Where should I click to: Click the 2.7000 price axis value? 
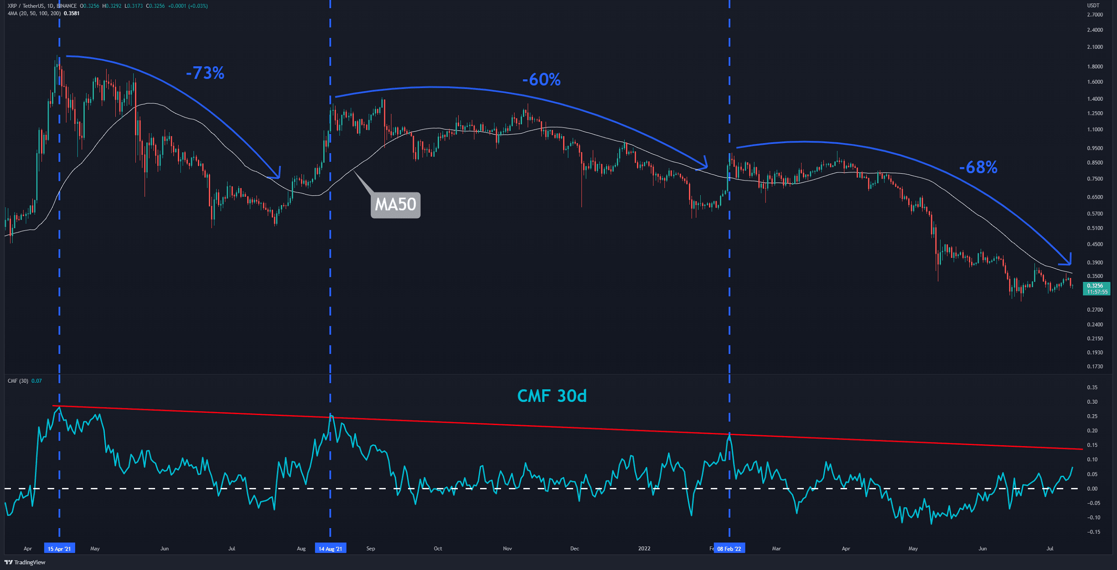coord(1095,15)
